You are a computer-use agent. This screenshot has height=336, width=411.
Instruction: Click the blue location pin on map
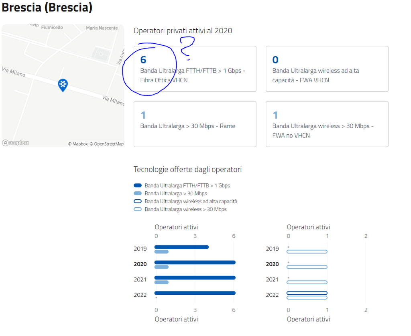63,85
